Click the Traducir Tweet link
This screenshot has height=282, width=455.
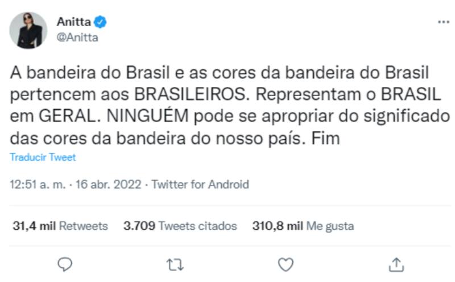tap(43, 157)
